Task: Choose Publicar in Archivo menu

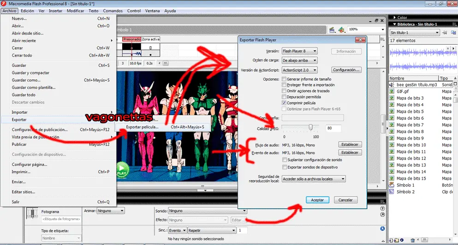Action: click(x=59, y=145)
